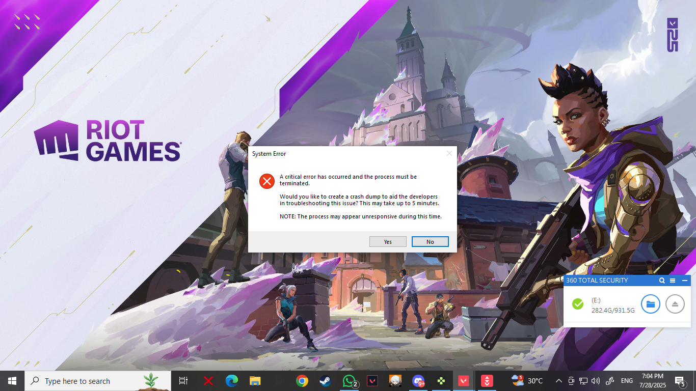Open WhatsApp from the taskbar

pos(349,381)
